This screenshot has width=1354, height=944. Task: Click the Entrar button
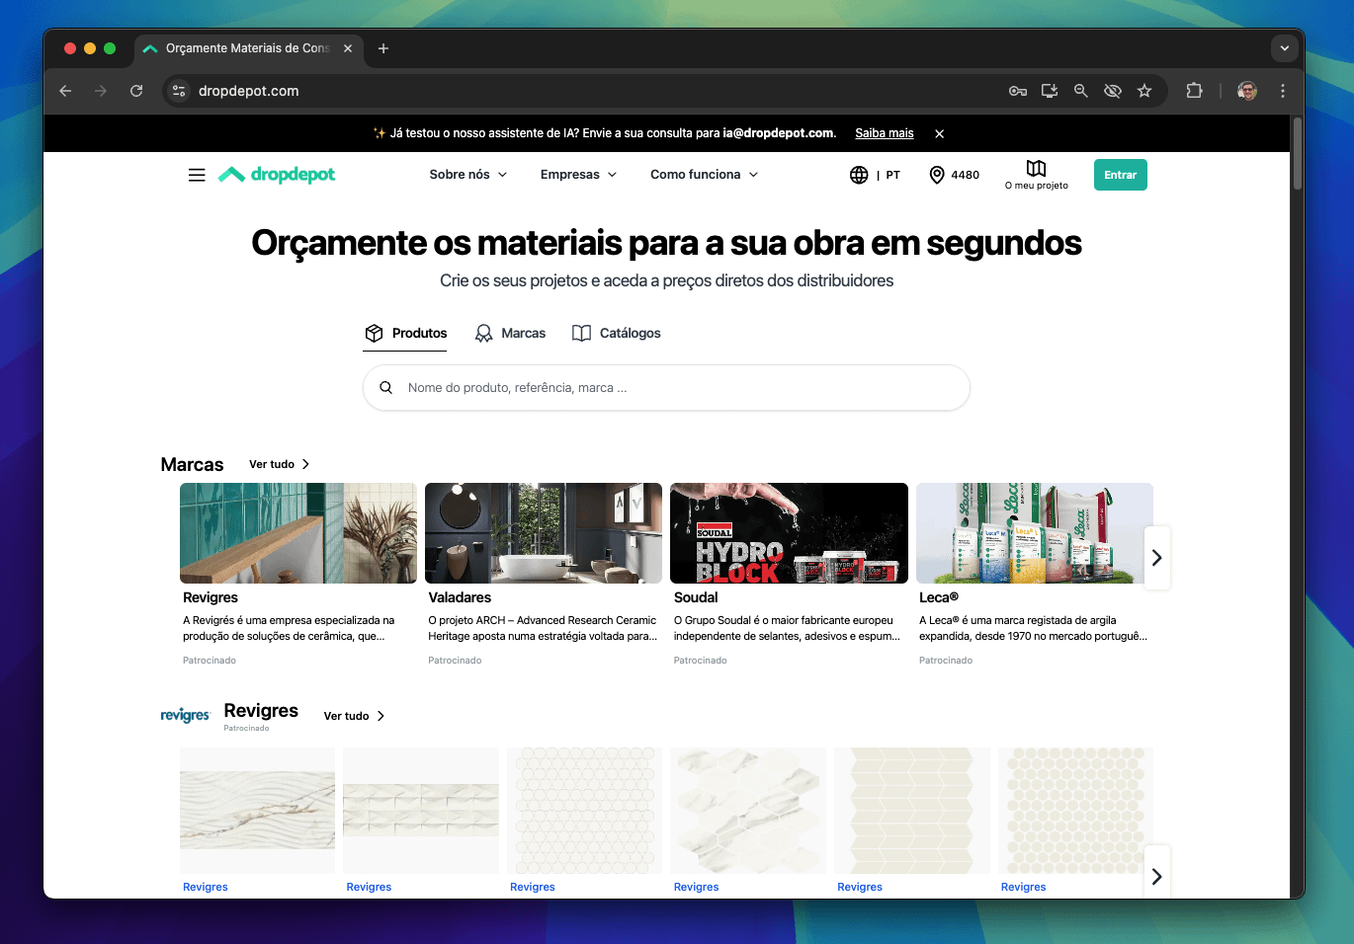[x=1121, y=175]
